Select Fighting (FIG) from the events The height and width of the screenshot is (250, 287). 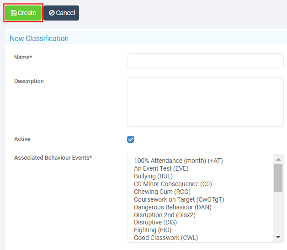(x=153, y=230)
